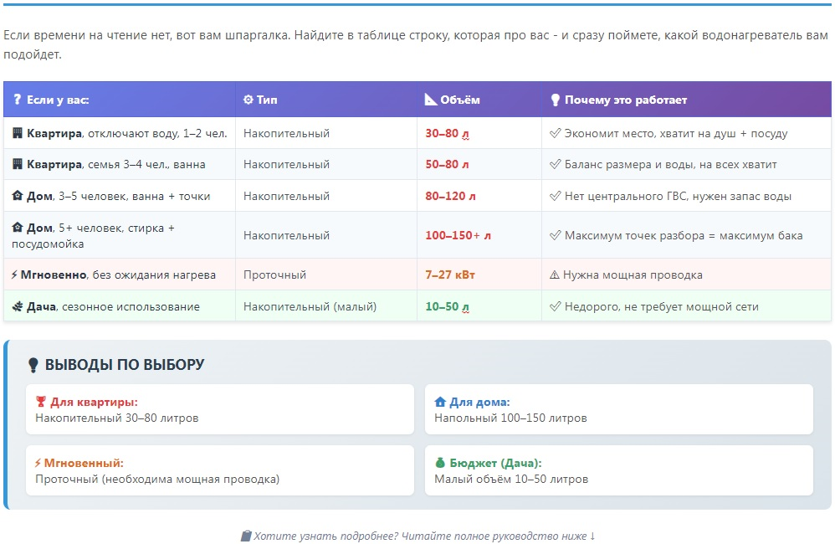Click the Мгновенный heading in the summary card
835x544 pixels.
(x=84, y=463)
